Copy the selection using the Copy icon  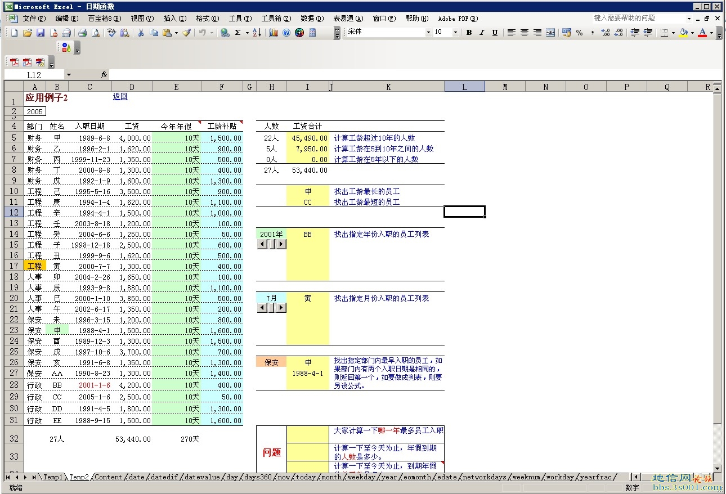point(154,33)
